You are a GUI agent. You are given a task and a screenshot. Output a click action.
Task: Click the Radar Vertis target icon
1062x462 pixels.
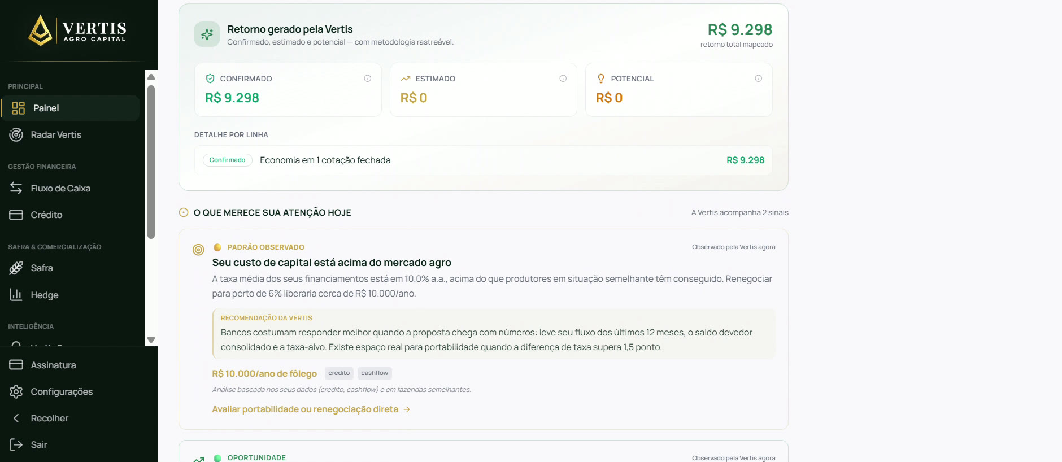pos(16,134)
